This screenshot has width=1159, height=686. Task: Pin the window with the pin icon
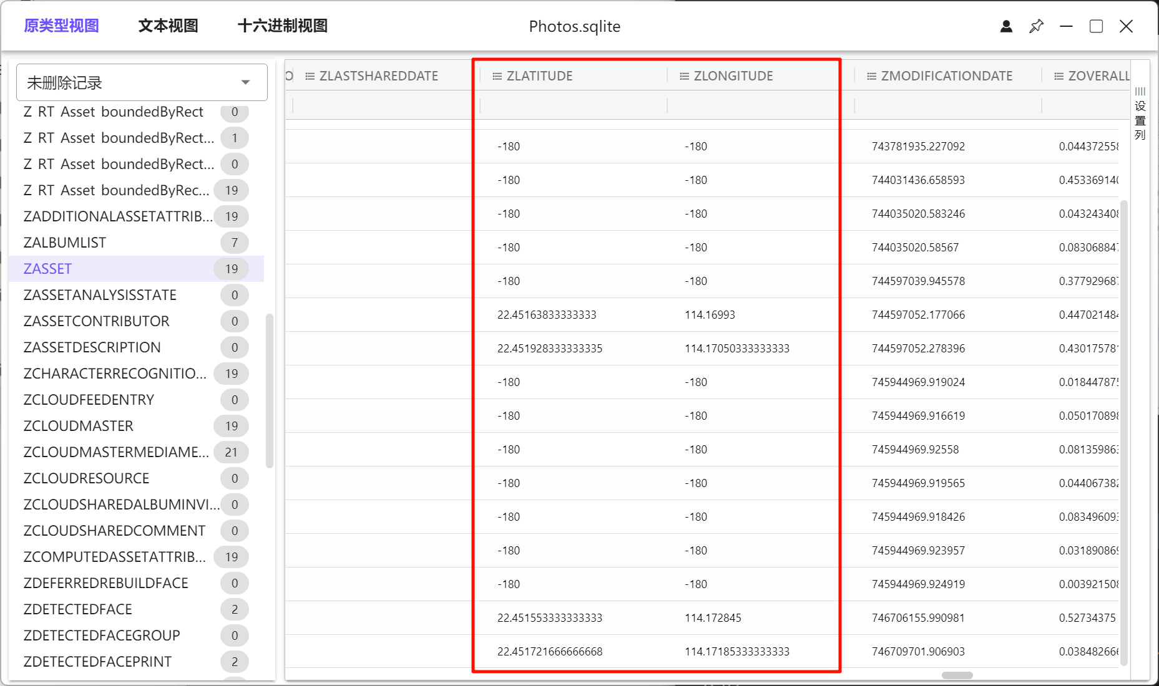[1036, 26]
